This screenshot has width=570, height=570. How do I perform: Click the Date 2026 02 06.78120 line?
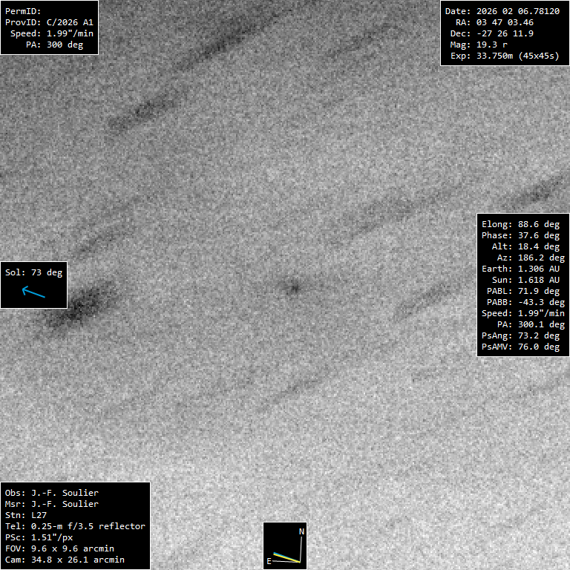click(x=502, y=11)
